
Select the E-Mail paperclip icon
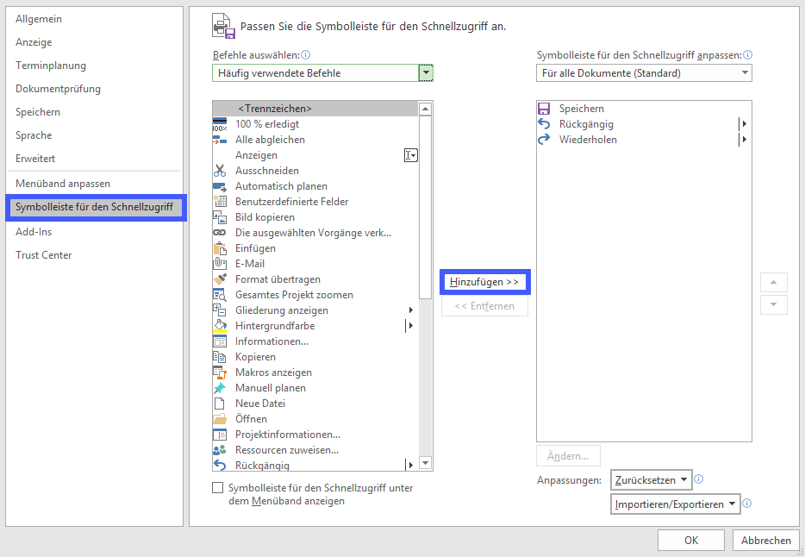pos(220,264)
